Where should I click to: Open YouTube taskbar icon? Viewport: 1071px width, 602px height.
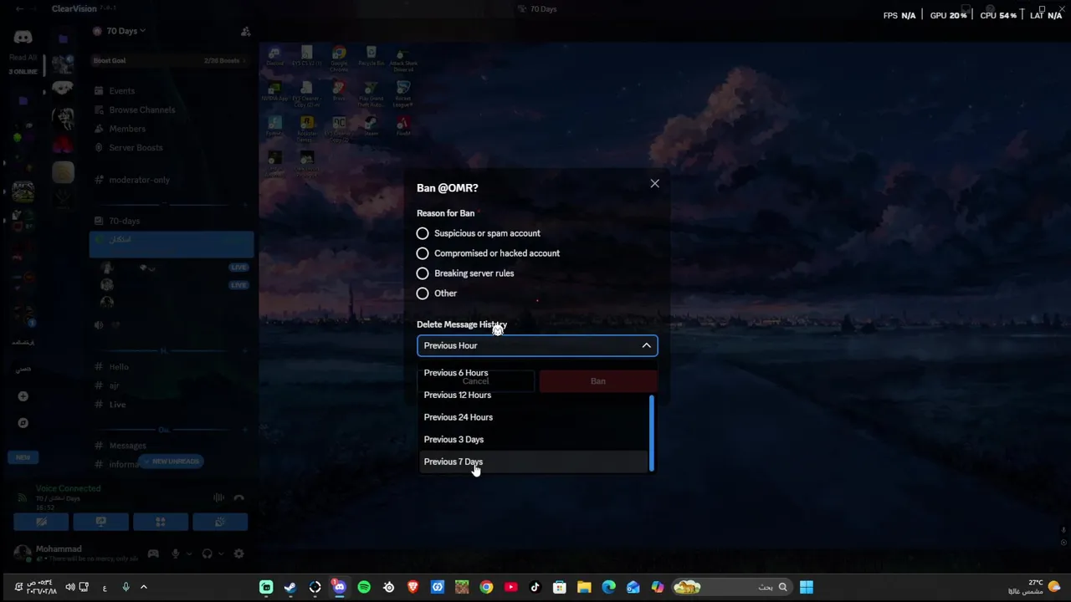click(510, 587)
